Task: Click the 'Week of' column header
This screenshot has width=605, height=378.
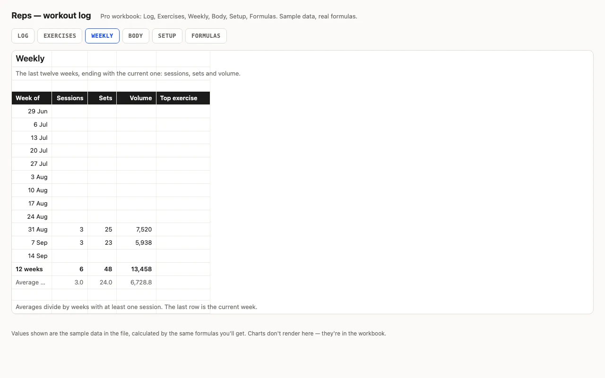Action: (32, 98)
